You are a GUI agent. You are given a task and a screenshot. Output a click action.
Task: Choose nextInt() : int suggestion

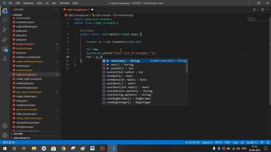click(144, 68)
